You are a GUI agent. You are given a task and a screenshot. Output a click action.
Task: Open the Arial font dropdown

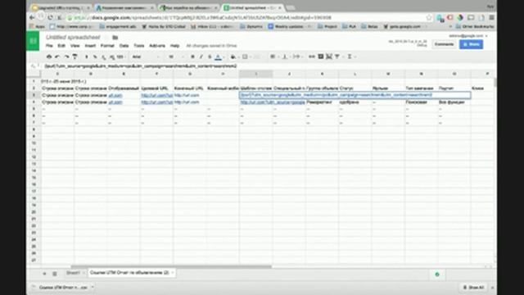tap(146, 57)
